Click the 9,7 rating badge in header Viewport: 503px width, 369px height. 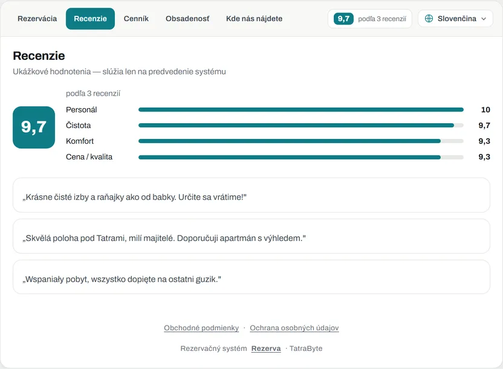coord(343,19)
